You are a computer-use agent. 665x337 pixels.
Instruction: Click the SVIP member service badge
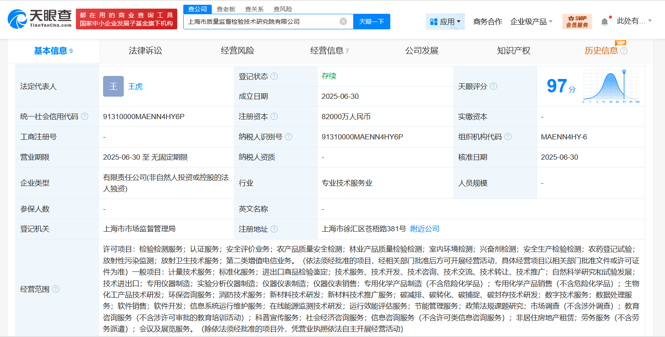(577, 22)
